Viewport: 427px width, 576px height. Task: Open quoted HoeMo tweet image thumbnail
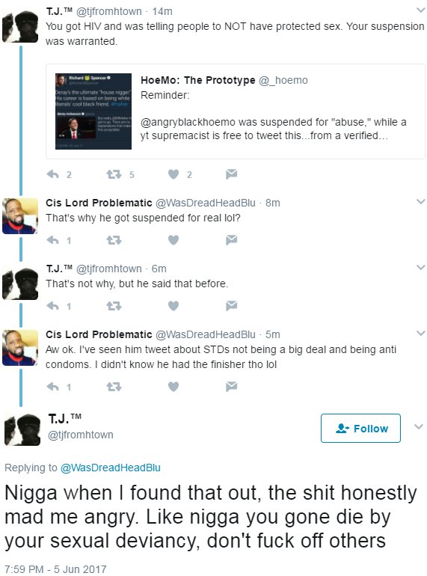click(x=93, y=111)
